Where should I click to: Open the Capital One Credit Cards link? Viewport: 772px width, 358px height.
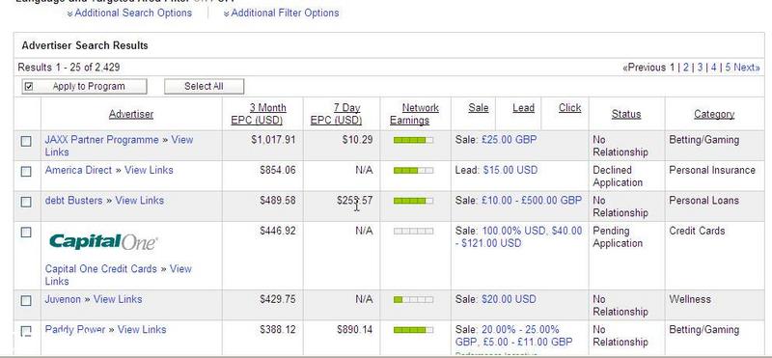tap(101, 269)
